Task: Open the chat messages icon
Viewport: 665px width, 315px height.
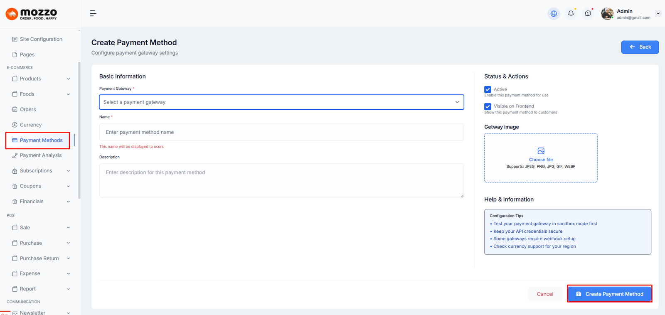Action: (588, 14)
